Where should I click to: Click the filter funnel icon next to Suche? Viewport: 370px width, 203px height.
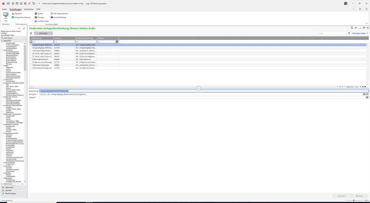[x=349, y=33]
